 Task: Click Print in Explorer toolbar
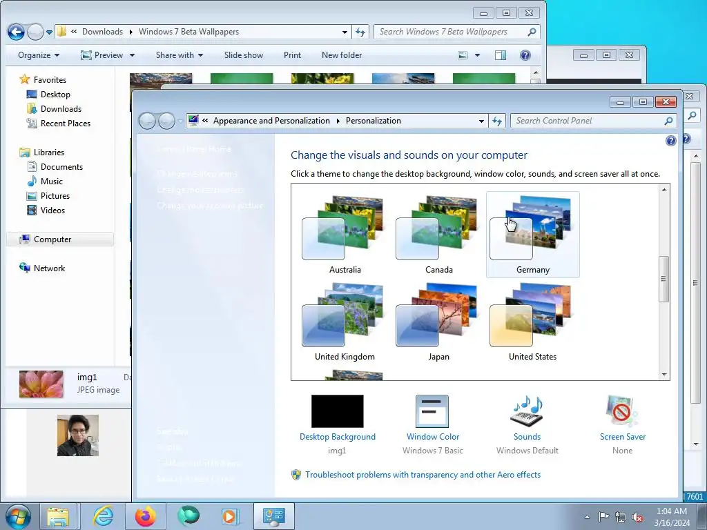tap(292, 55)
